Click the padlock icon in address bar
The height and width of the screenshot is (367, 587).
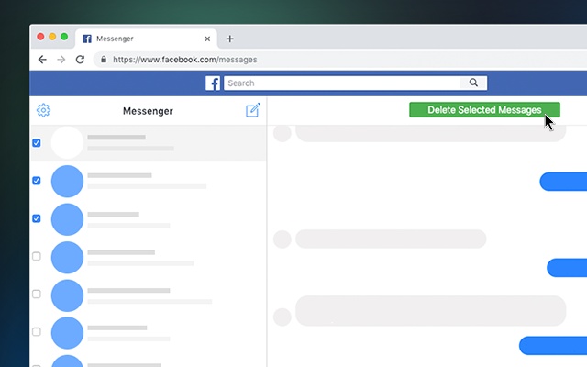104,60
